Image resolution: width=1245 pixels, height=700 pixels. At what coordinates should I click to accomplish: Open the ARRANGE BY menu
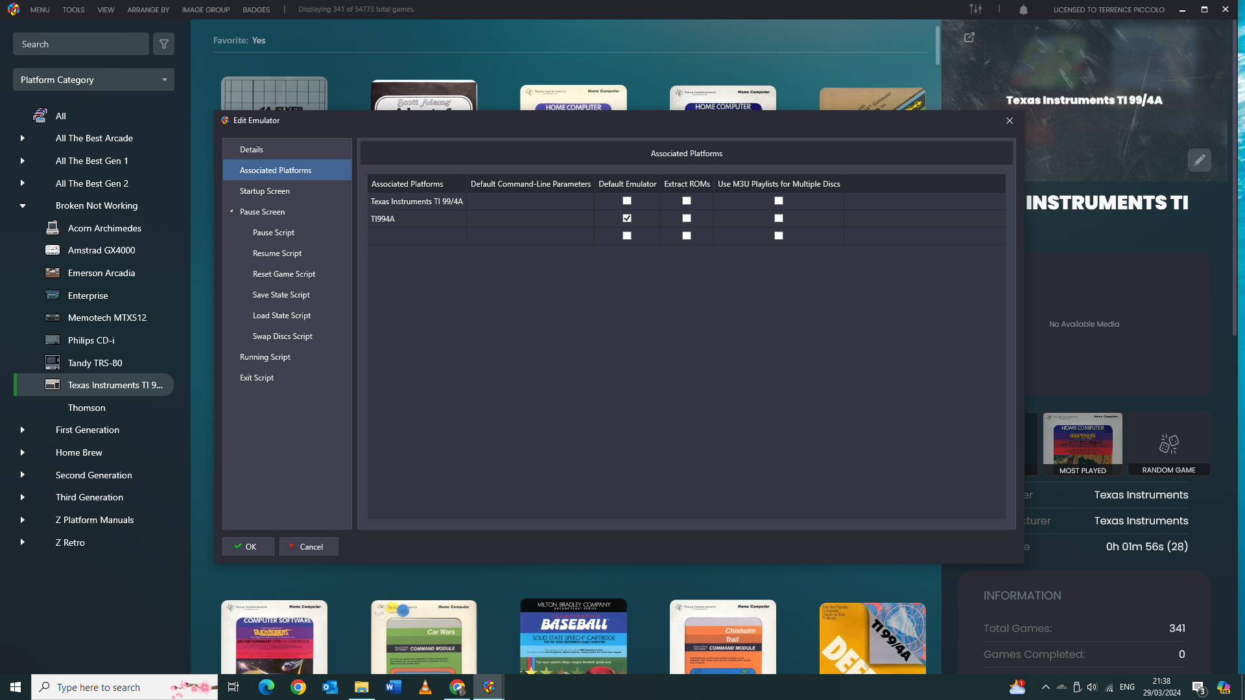tap(148, 10)
